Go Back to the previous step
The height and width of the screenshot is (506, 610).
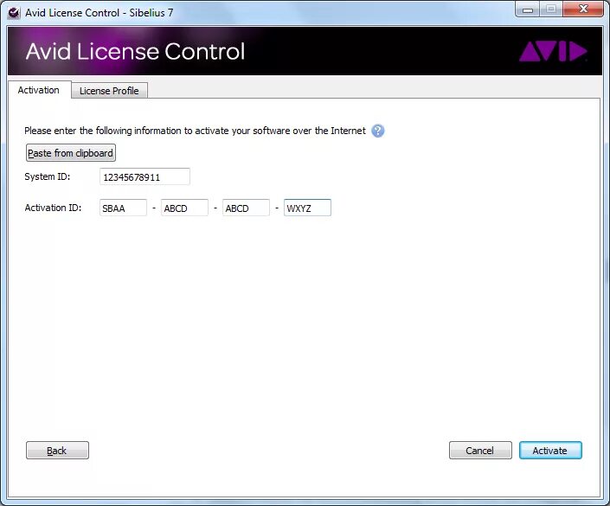point(57,451)
